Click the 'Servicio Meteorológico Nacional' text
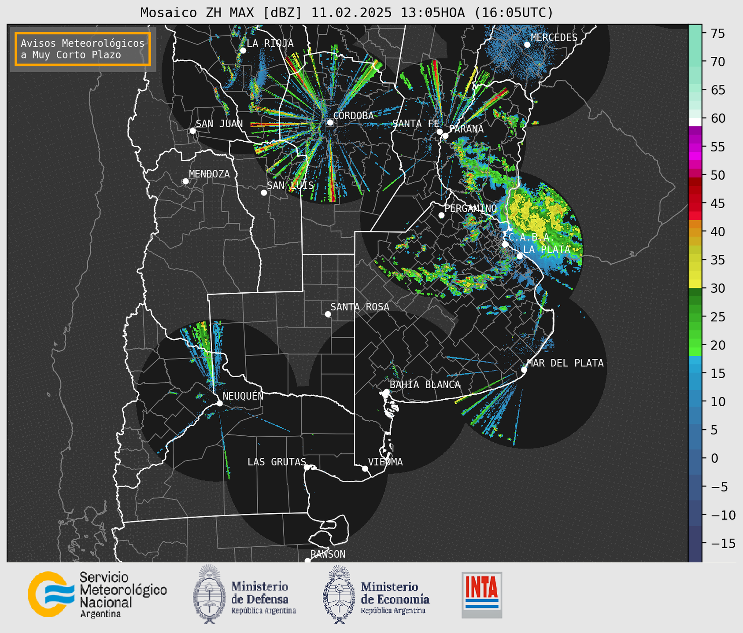 tap(123, 590)
